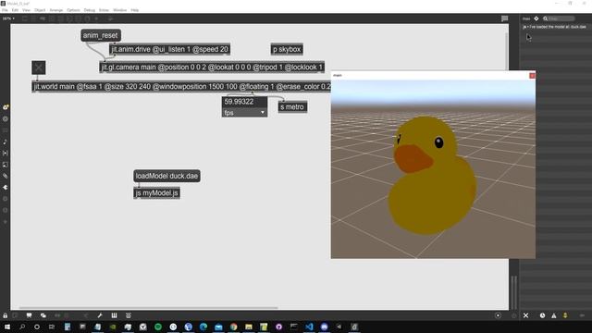592x333 pixels.
Task: Select the jit.world main object
Action: [x=181, y=86]
